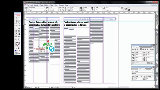Click the Apply None red slash swatch
Screen dimensions: 160x90
point(19,50)
